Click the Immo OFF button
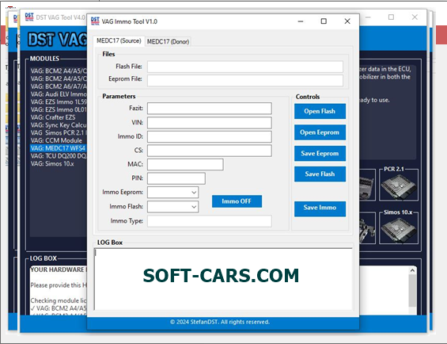447x344 pixels. point(237,201)
